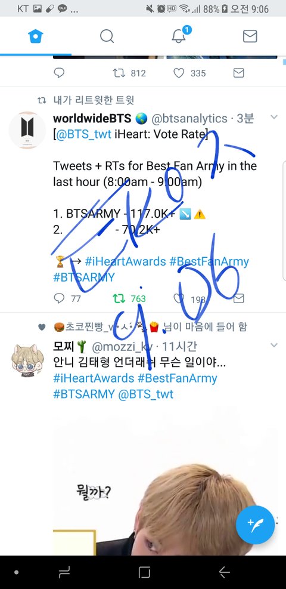Share the top tweet via envelope icon
Screen dimensions: 286x589
(x=238, y=73)
